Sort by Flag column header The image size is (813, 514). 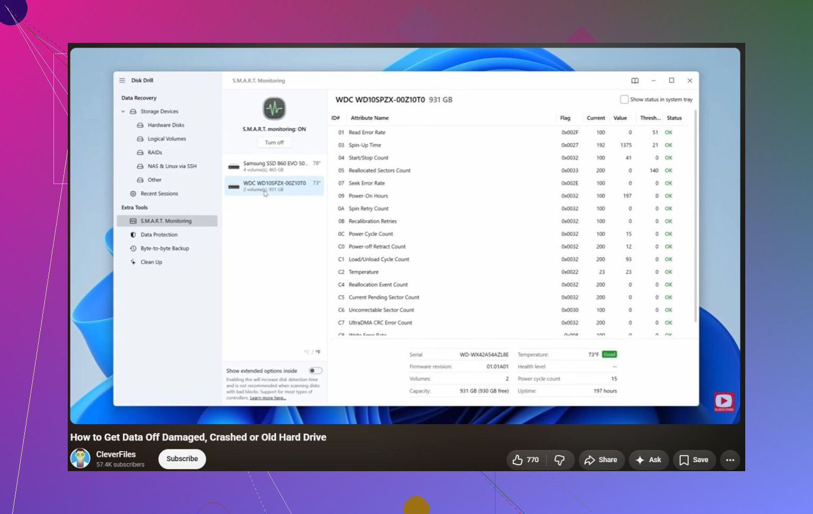tap(565, 118)
